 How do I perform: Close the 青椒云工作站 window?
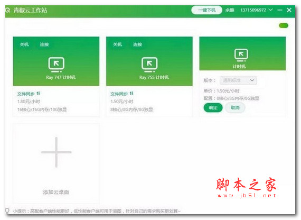pyautogui.click(x=289, y=10)
